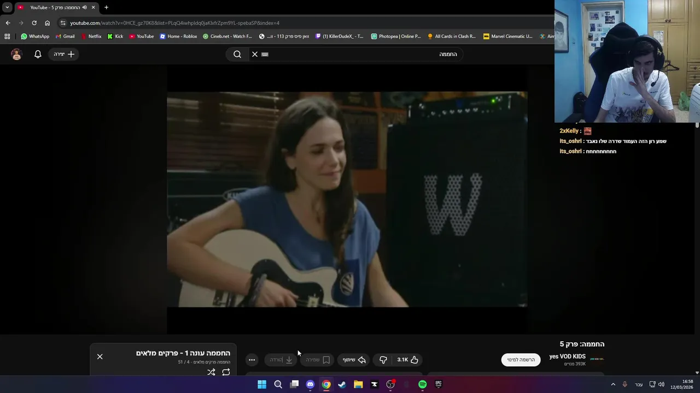
Task: Open the YouTube bookmark in bookmarks bar
Action: pos(142,37)
